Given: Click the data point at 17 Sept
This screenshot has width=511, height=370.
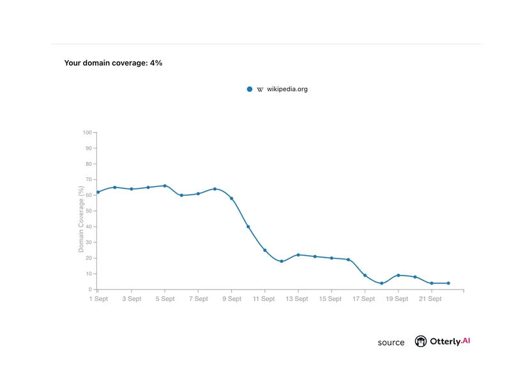Looking at the screenshot, I should [365, 275].
